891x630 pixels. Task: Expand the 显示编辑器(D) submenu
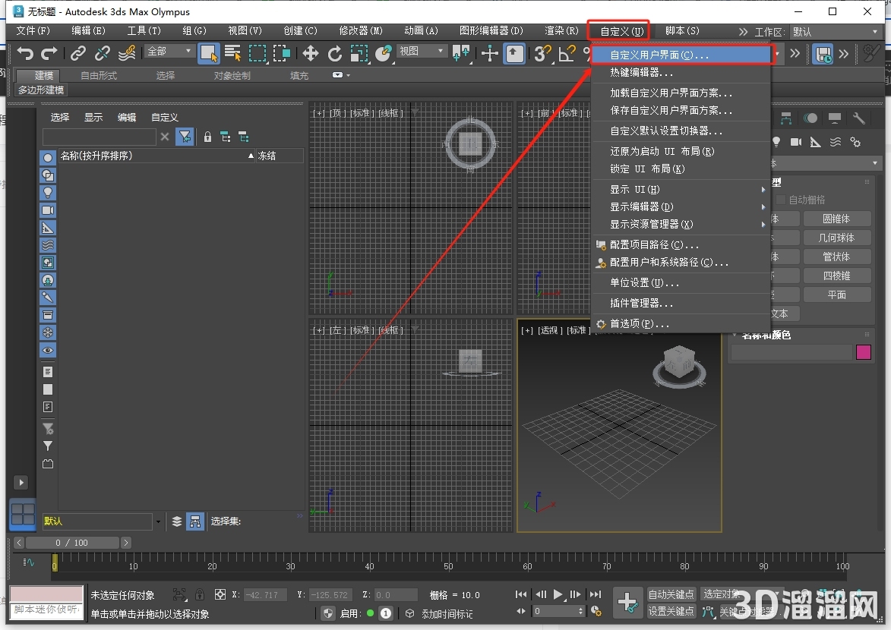point(681,206)
